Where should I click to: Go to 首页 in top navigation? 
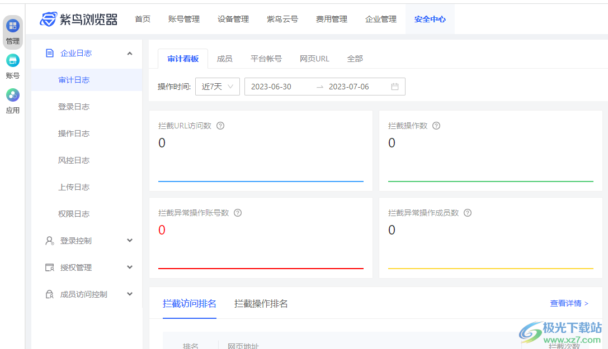pos(142,19)
